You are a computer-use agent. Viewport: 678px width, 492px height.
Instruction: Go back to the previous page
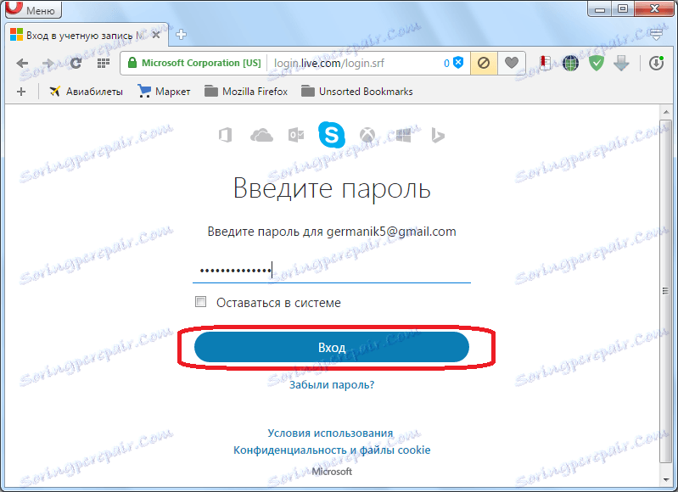22,63
